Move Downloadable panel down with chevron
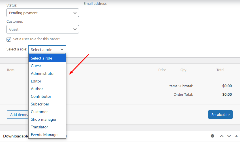The height and width of the screenshot is (142, 240). click(229, 136)
